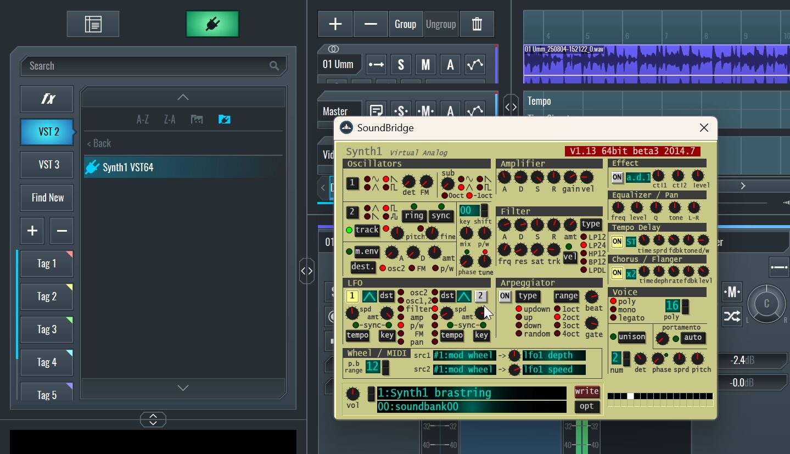This screenshot has width=790, height=454.
Task: Click the magnifier icon in Search
Action: point(274,66)
